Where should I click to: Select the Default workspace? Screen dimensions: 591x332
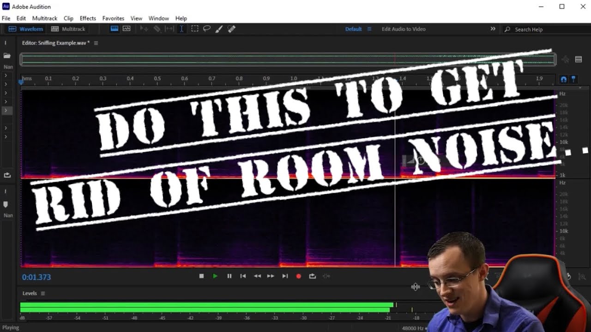coord(353,29)
